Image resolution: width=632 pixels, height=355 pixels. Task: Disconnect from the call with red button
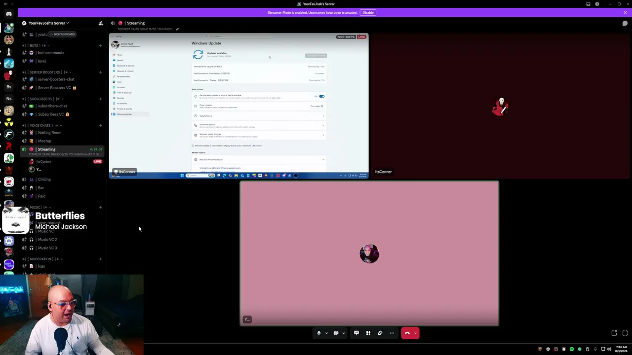pyautogui.click(x=407, y=333)
